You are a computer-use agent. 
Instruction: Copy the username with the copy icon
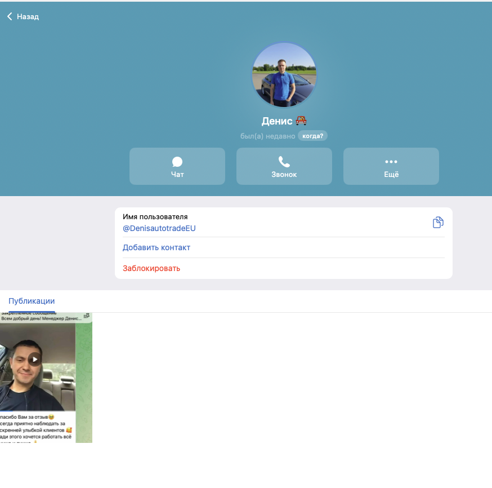[438, 223]
